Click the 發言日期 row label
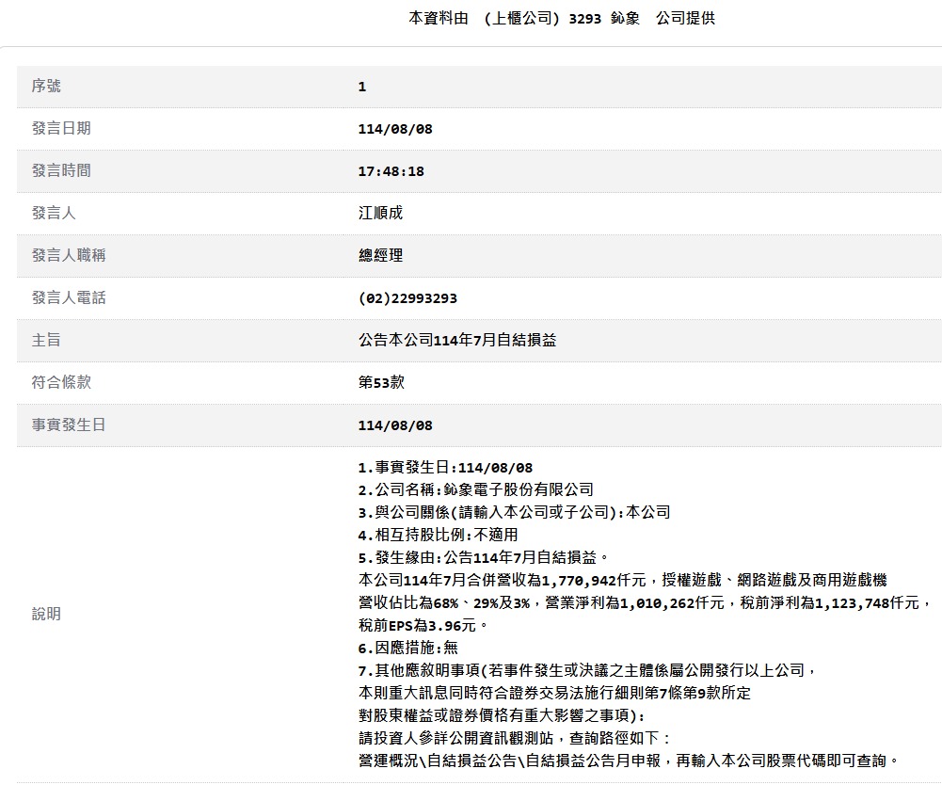 [61, 129]
